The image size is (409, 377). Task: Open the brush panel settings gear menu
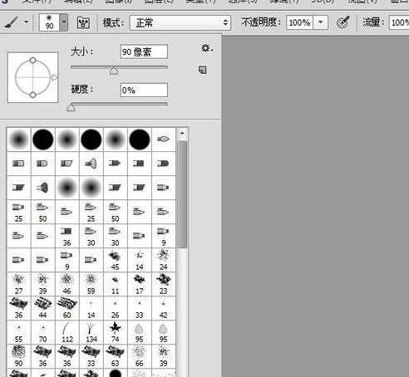coord(207,48)
